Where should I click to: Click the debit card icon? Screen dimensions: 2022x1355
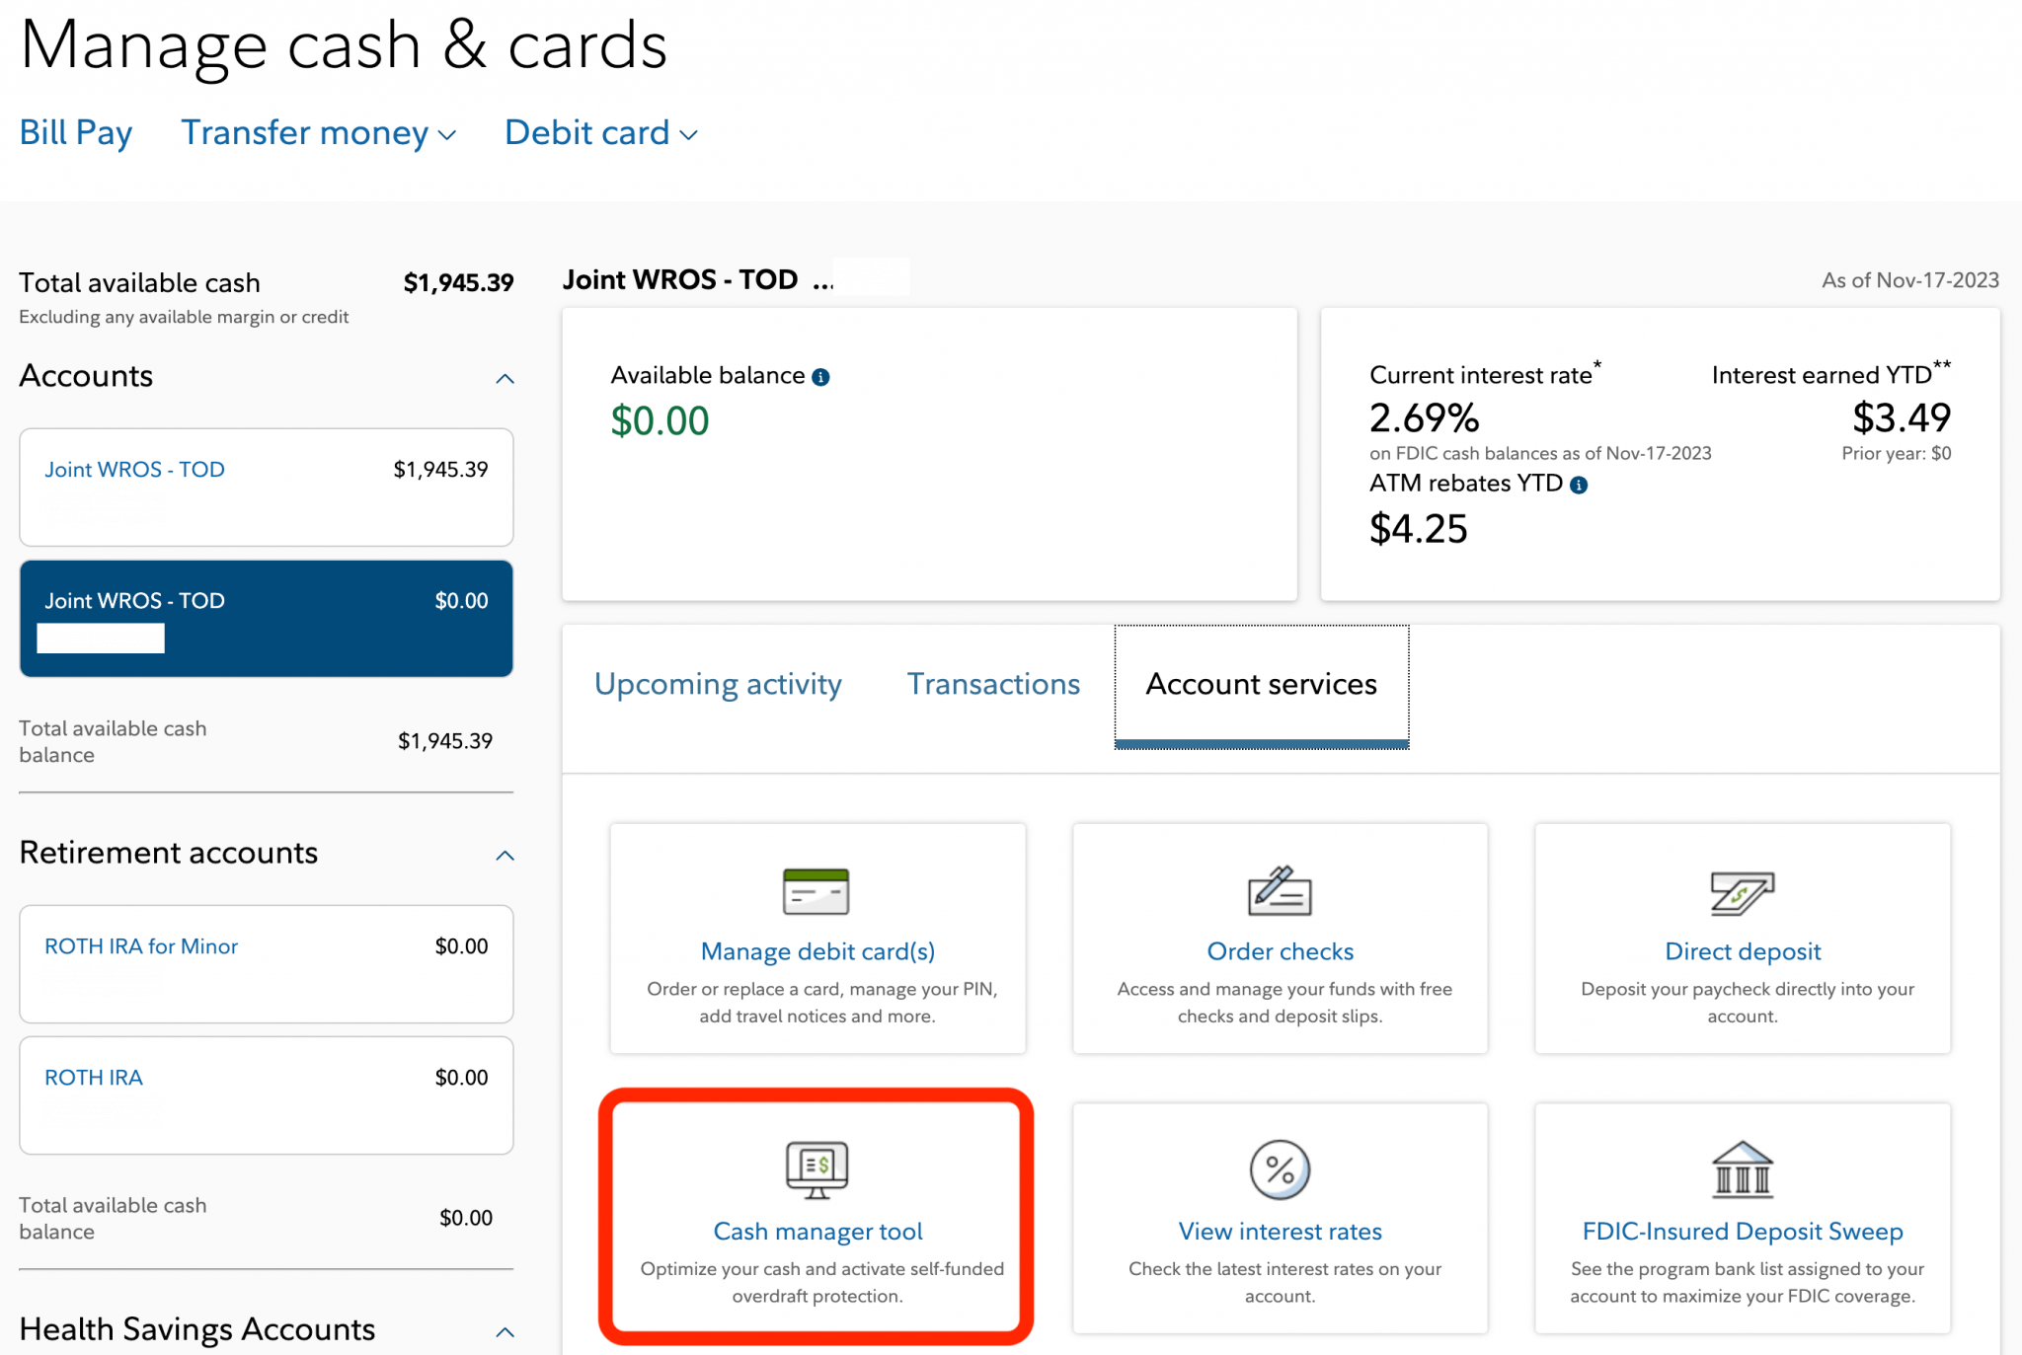click(x=816, y=892)
